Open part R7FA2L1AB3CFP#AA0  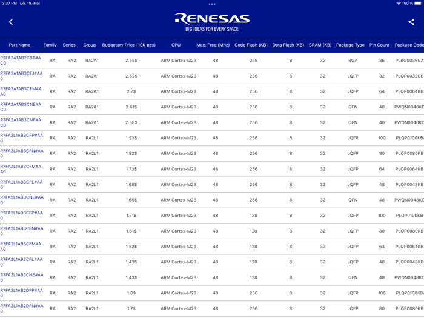(x=22, y=138)
